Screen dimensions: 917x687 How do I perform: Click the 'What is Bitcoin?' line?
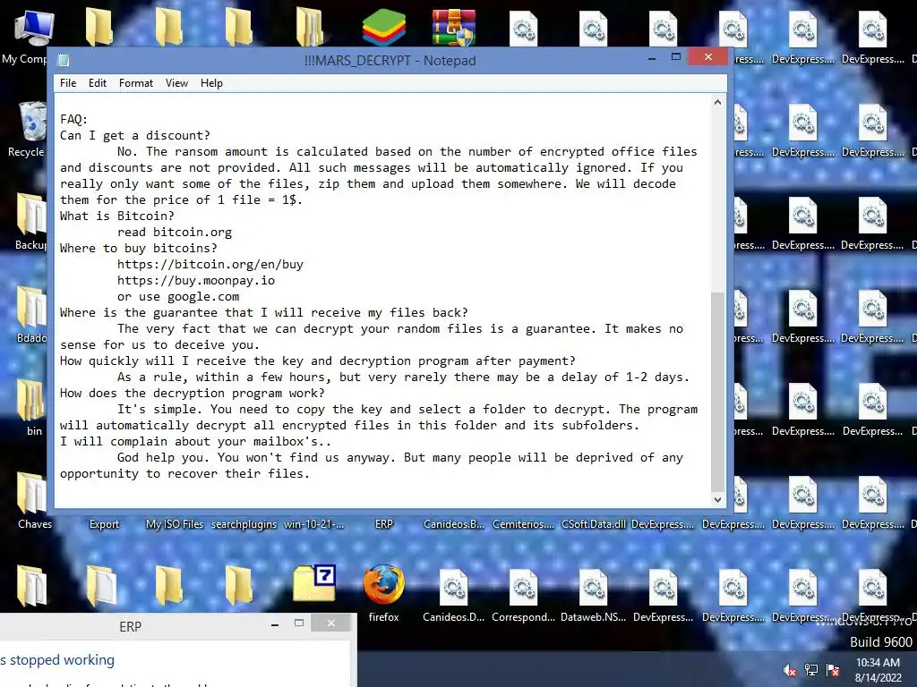(117, 216)
